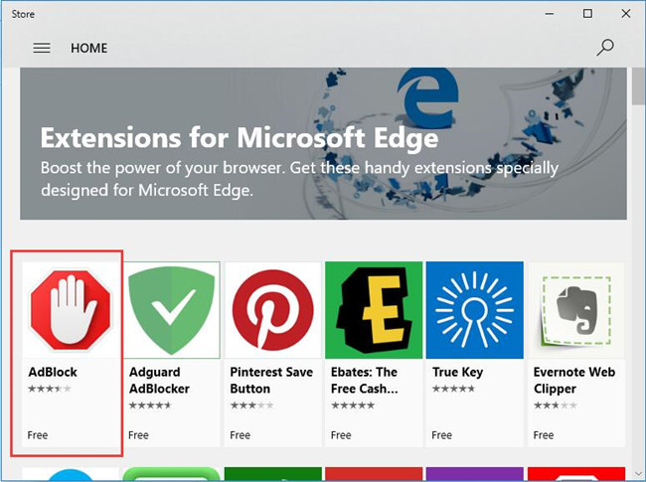This screenshot has width=646, height=482.
Task: Click the HOME page heading
Action: coord(89,48)
